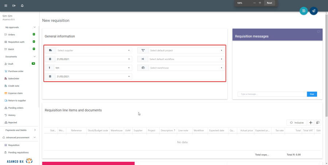Viewport: 328px width, 165px height.
Task: Submit requisition using paper plane button
Action: 313,11
